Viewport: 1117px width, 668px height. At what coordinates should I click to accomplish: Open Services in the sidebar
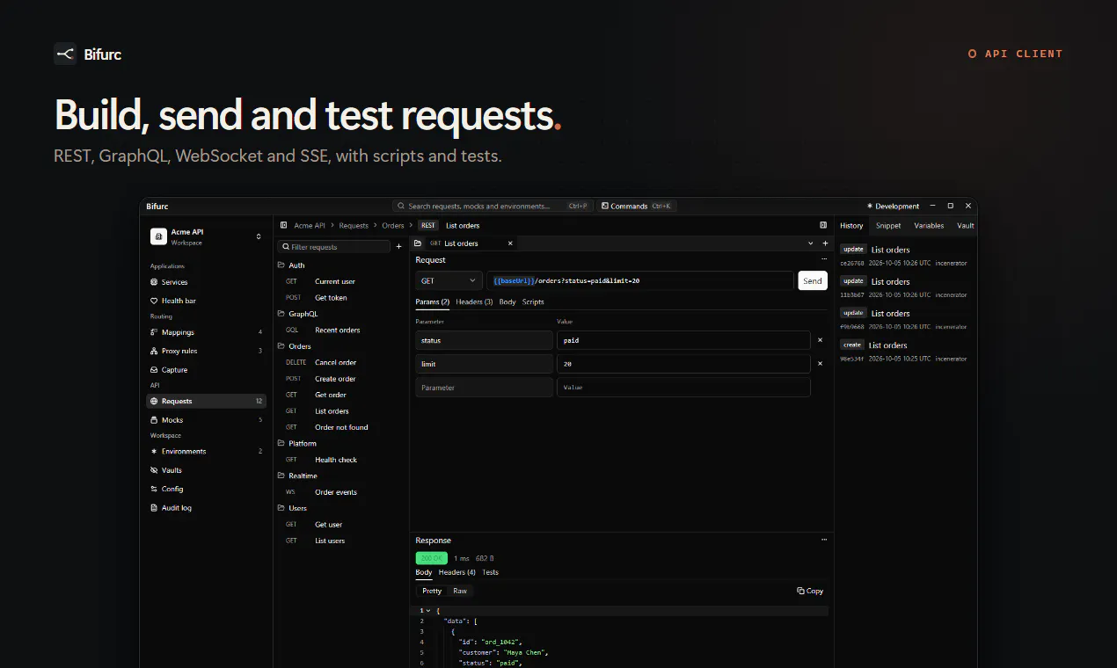tap(207, 282)
